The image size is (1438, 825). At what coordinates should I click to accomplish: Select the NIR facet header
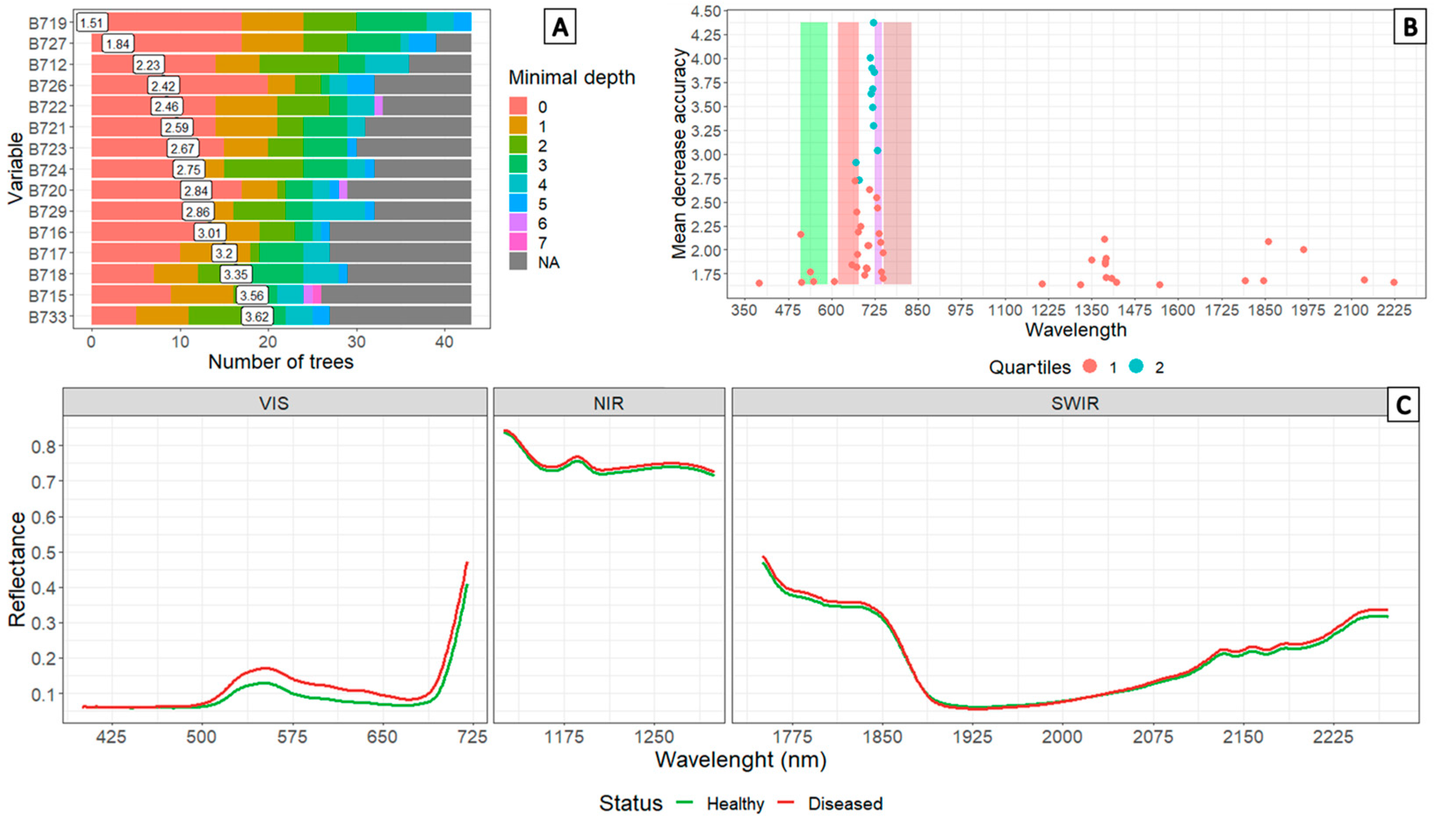(x=609, y=402)
